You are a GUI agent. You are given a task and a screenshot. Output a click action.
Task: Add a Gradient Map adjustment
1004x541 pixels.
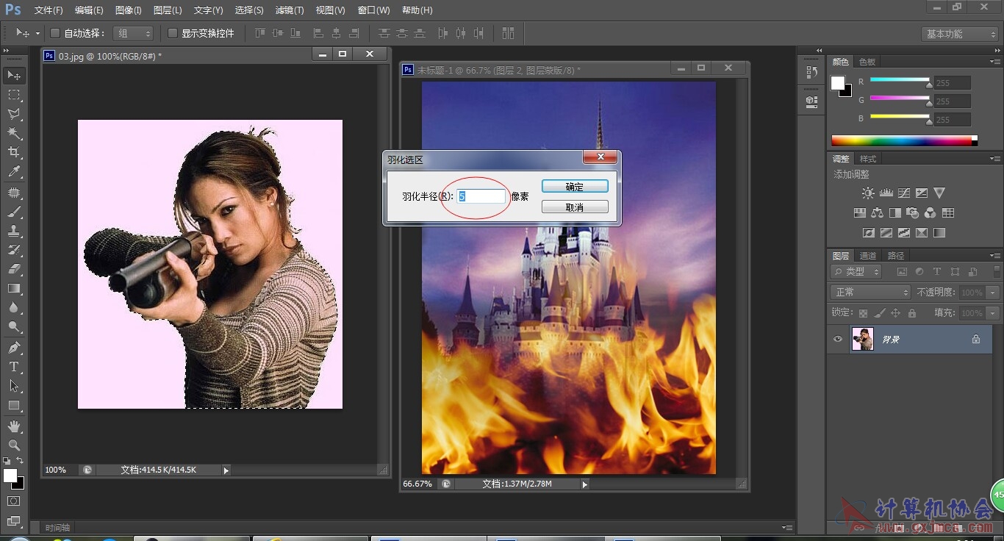[939, 233]
